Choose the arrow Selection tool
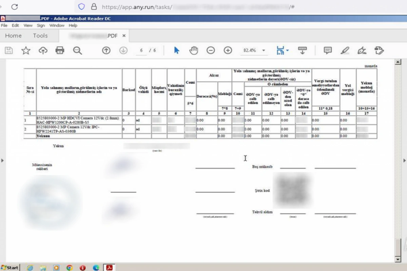Screen dimensions: 407x271 (176, 50)
